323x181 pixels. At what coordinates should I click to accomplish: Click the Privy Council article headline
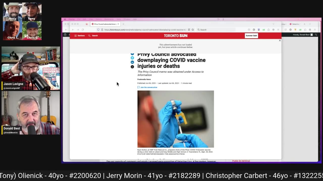pyautogui.click(x=171, y=60)
